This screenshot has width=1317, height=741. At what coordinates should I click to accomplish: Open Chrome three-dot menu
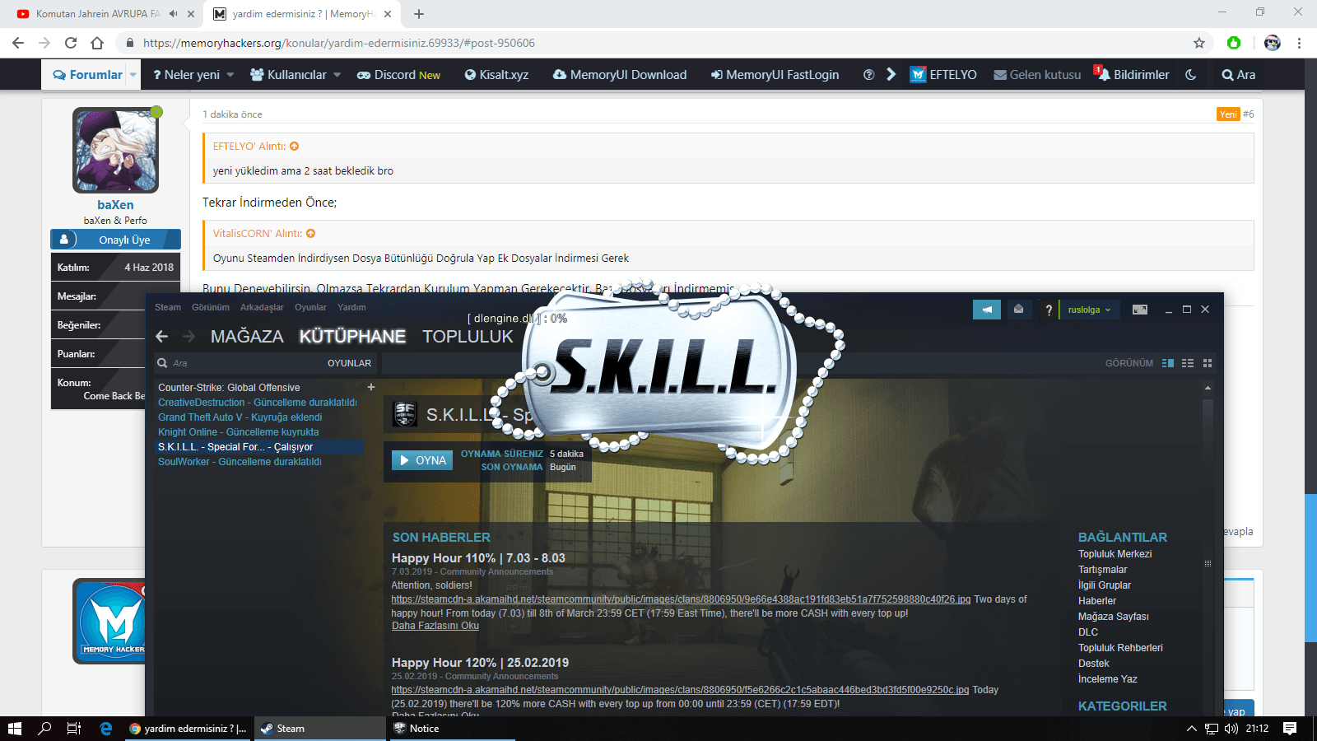pos(1299,43)
